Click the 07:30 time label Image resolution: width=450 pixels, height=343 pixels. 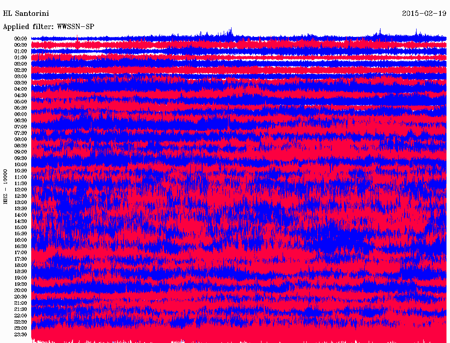pyautogui.click(x=20, y=133)
